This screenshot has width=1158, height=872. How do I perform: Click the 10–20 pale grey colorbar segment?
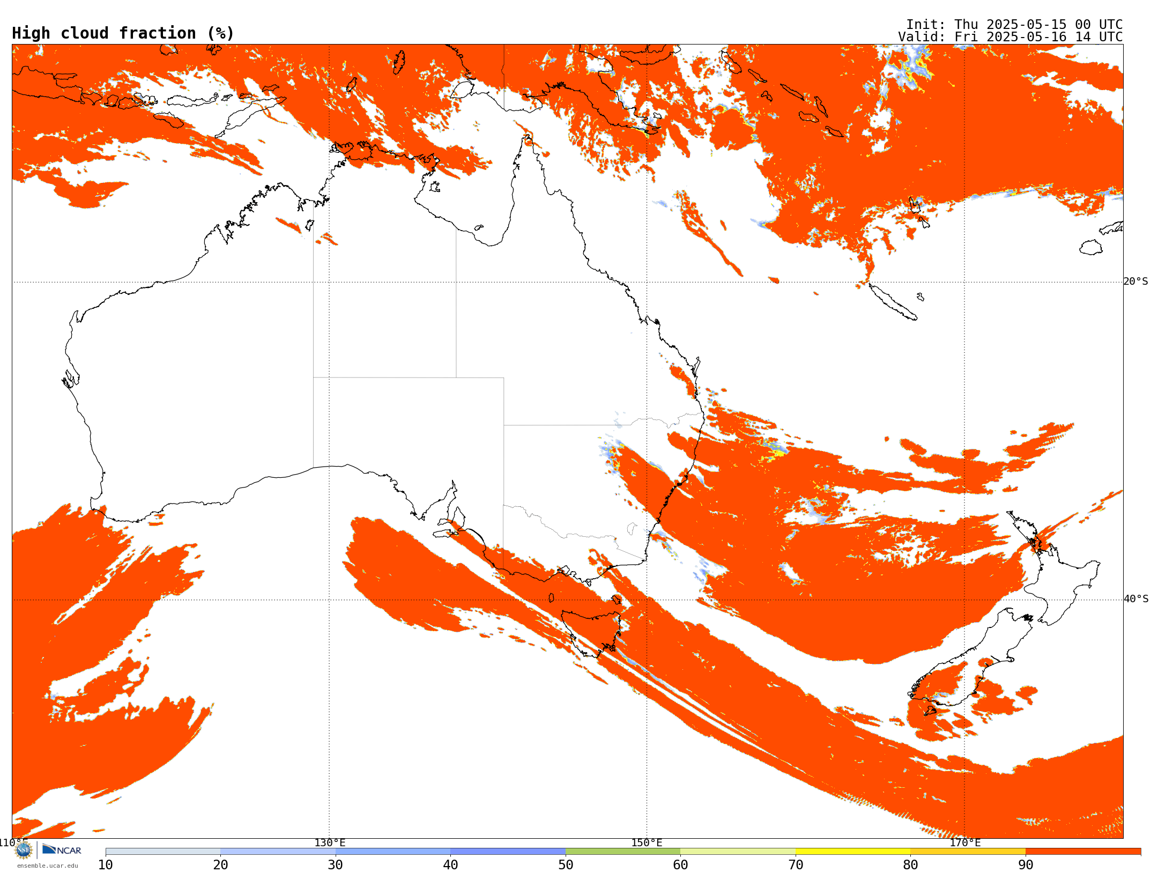tap(163, 852)
